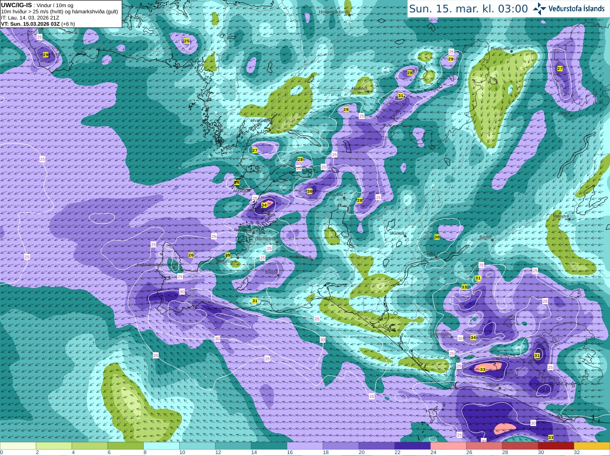
Task: Click yellow gust value 33 above Steinar
Action: point(482,369)
